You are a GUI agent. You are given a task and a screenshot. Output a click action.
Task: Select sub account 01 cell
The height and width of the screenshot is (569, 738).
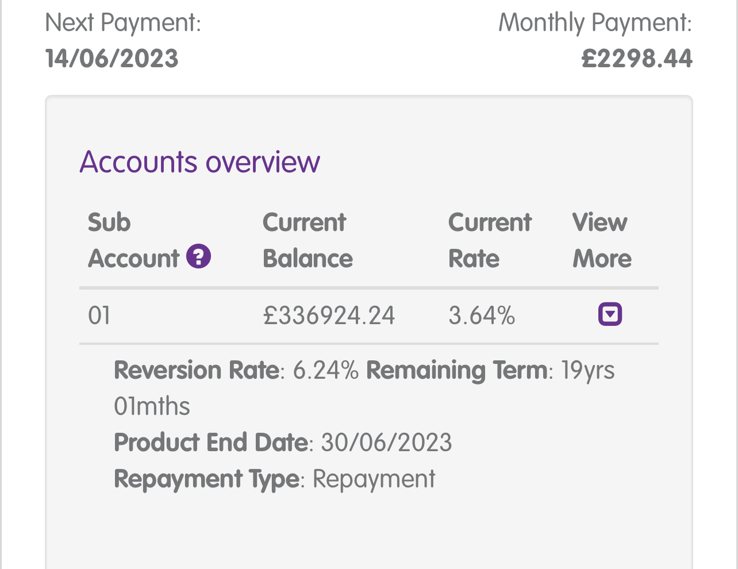pyautogui.click(x=99, y=316)
